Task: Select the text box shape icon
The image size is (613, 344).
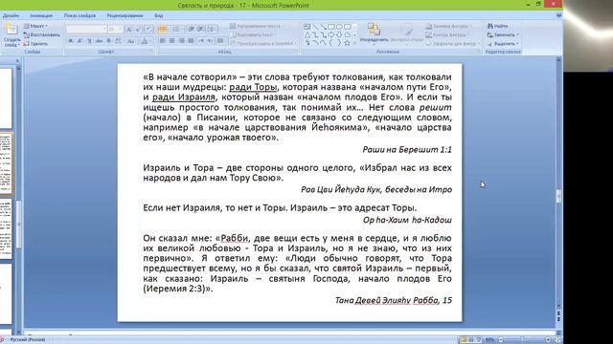Action: click(307, 27)
